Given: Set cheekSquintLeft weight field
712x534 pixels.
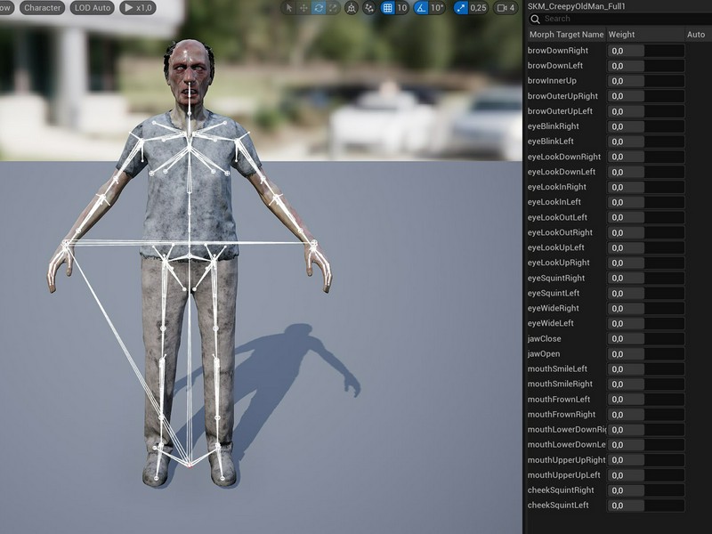Looking at the screenshot, I should point(646,506).
